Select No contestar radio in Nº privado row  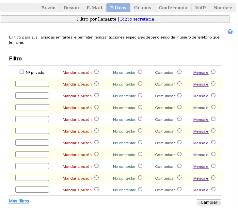[140, 72]
